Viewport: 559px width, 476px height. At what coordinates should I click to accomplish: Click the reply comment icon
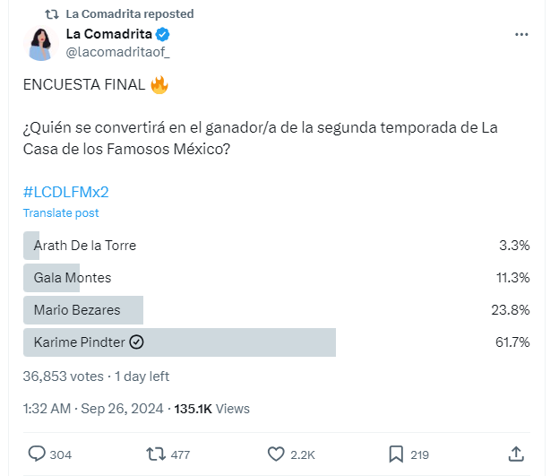37,454
